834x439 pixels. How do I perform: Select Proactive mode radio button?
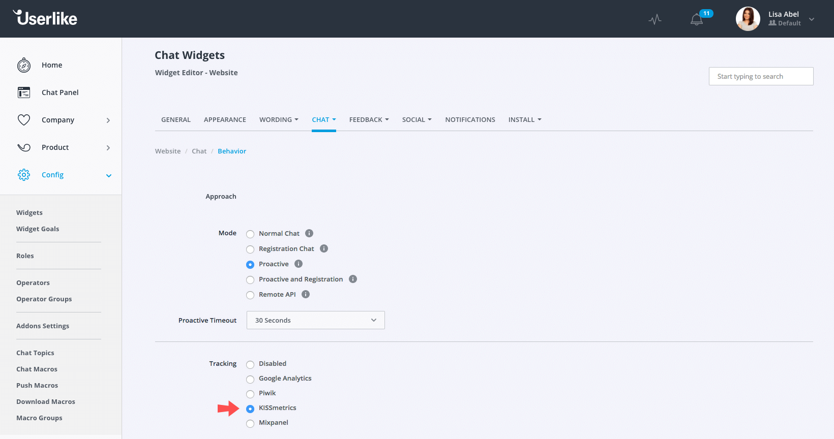coord(250,265)
